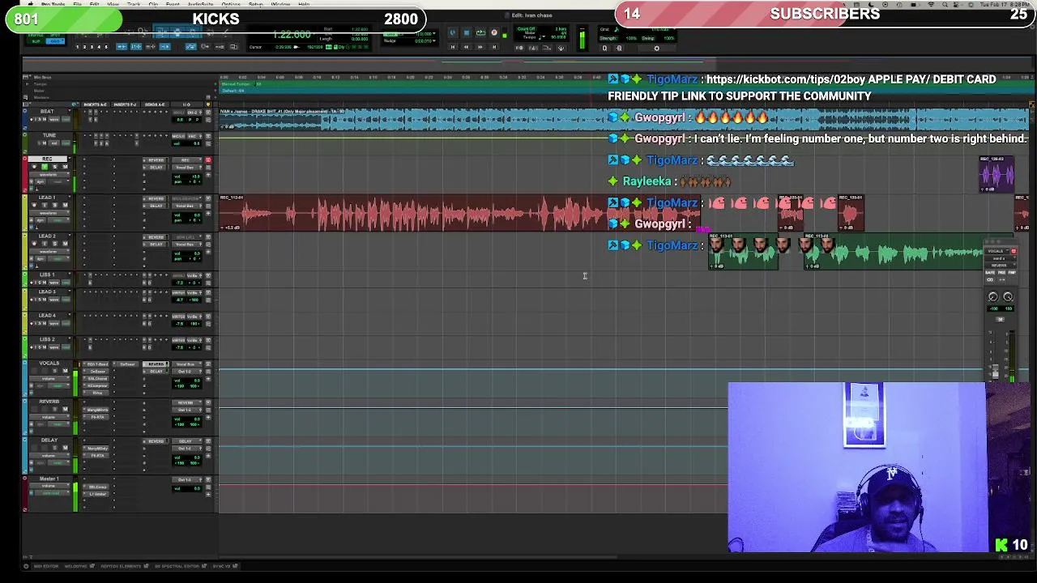Open EQ3 7-Band insert on VOCALS track

click(x=96, y=364)
